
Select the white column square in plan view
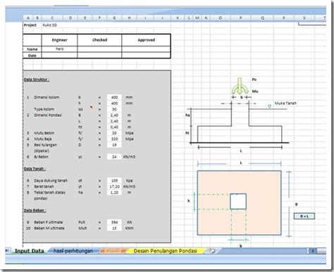click(238, 202)
